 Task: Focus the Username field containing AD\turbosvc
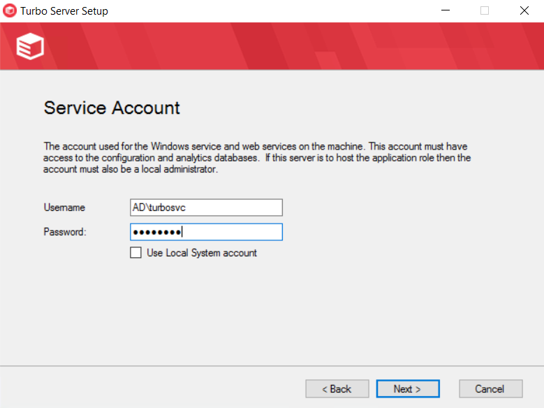[x=206, y=207]
